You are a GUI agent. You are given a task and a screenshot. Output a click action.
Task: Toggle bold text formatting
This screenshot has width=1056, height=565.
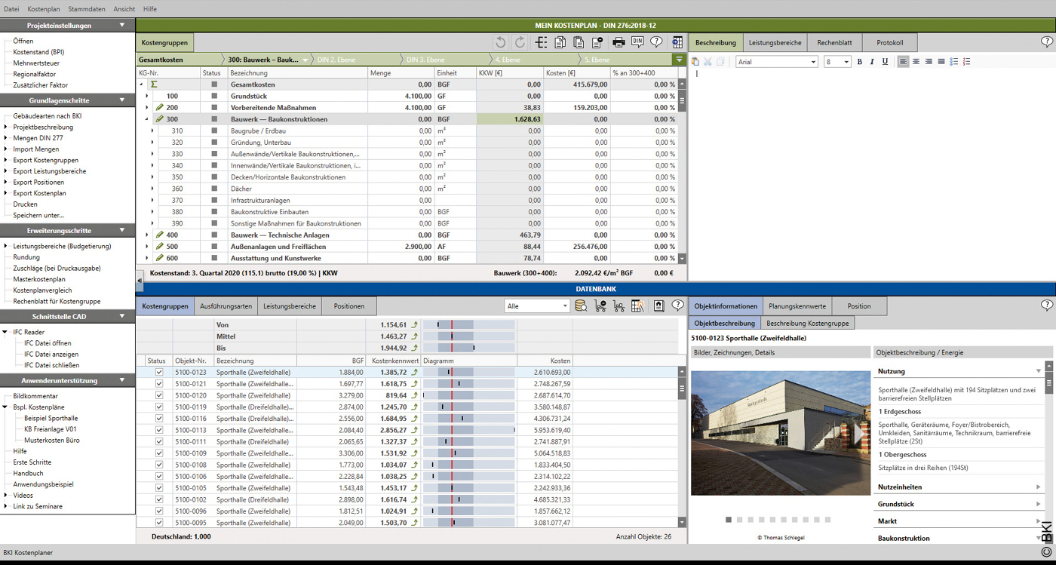[859, 62]
